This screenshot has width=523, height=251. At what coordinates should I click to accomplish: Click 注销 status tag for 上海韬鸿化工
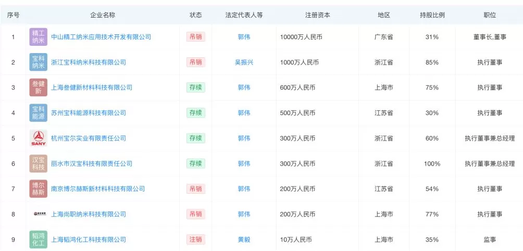point(196,240)
